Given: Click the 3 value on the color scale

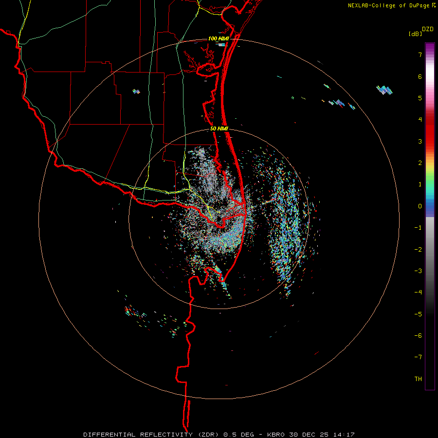Looking at the screenshot, I should click(420, 141).
